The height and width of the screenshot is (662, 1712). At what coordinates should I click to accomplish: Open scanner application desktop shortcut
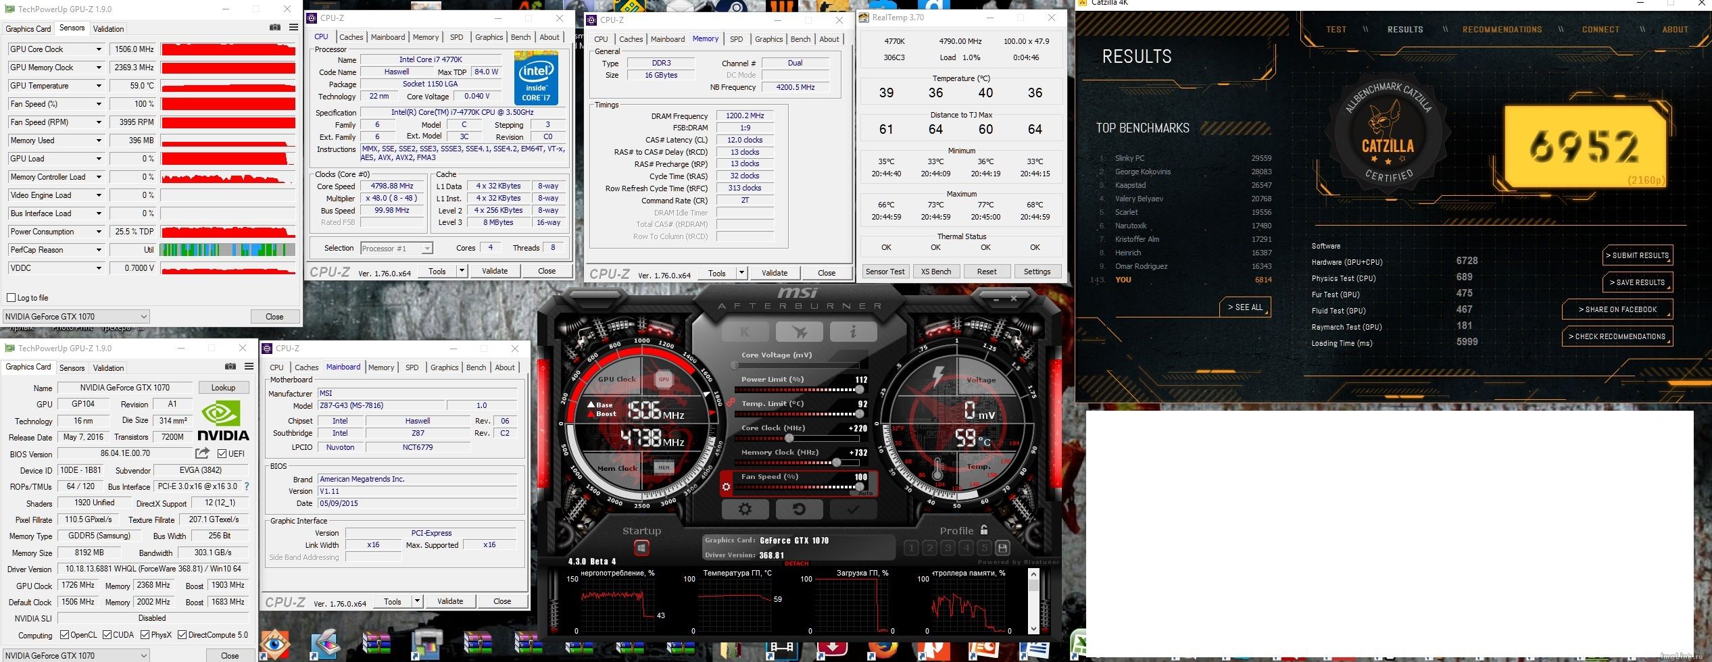(326, 644)
